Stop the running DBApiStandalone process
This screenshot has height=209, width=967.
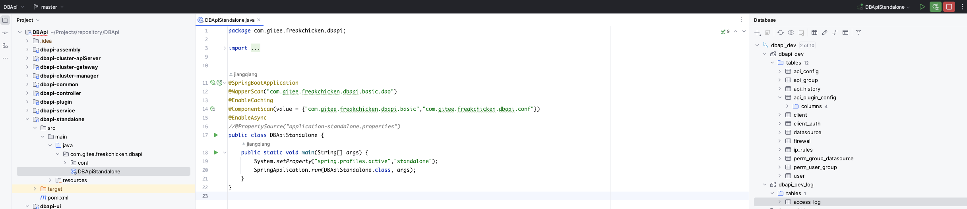click(949, 7)
